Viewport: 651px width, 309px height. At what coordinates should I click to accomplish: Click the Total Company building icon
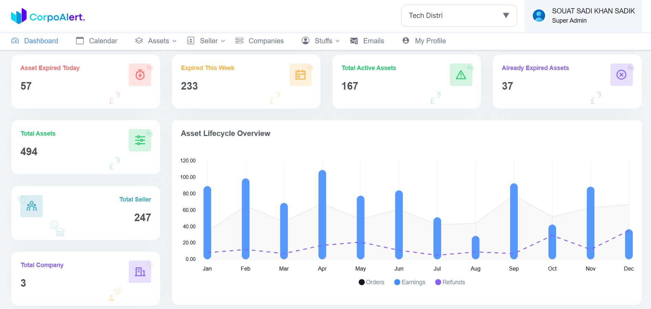[x=140, y=272]
